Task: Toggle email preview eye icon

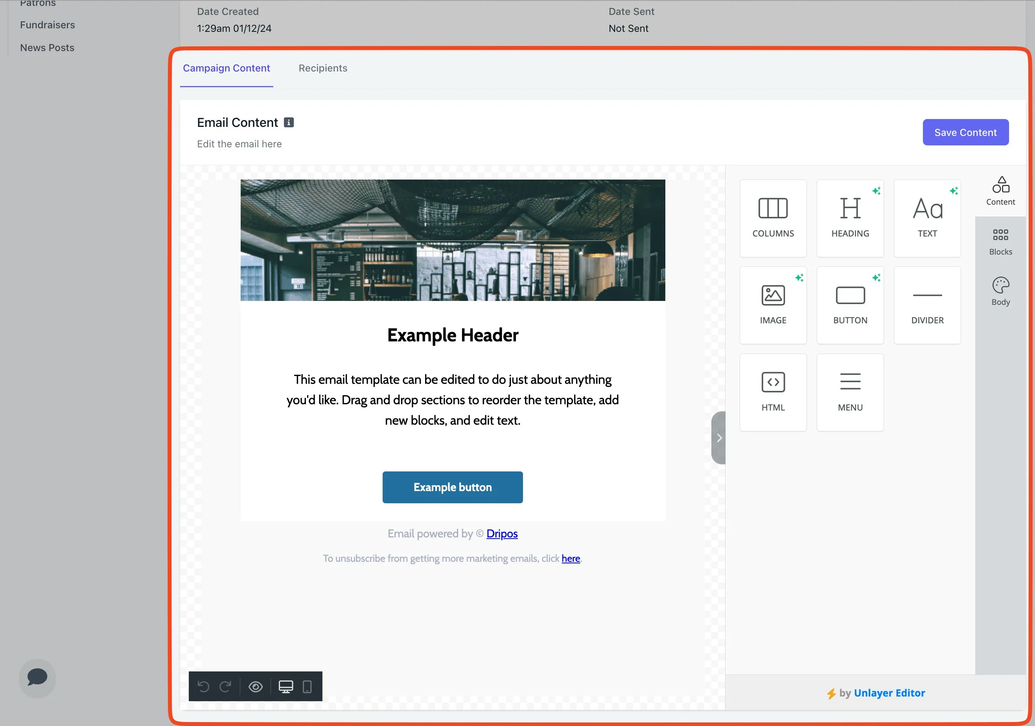Action: click(x=256, y=686)
